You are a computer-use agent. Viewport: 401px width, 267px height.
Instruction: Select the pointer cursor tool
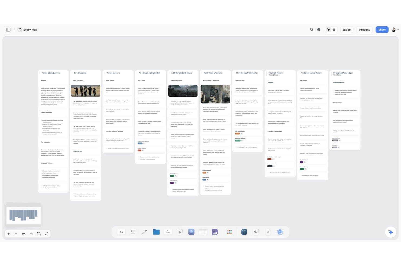(x=328, y=30)
